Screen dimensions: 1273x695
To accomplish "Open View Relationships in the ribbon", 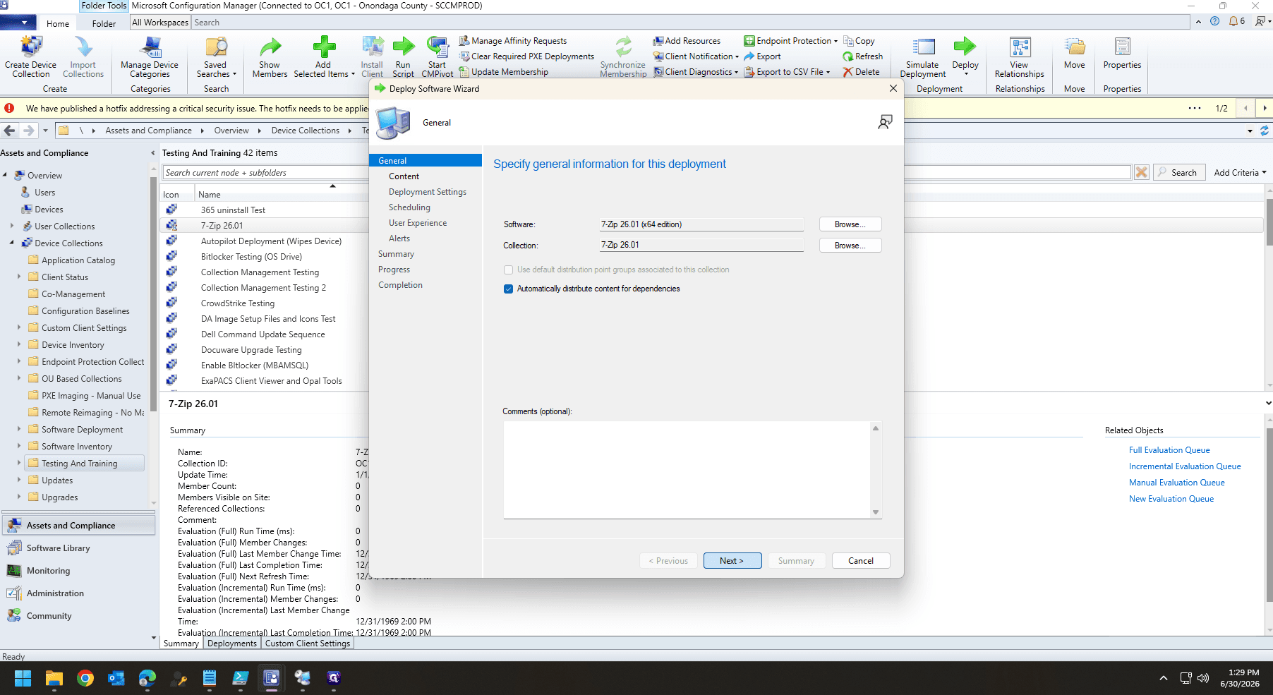I will tap(1020, 56).
